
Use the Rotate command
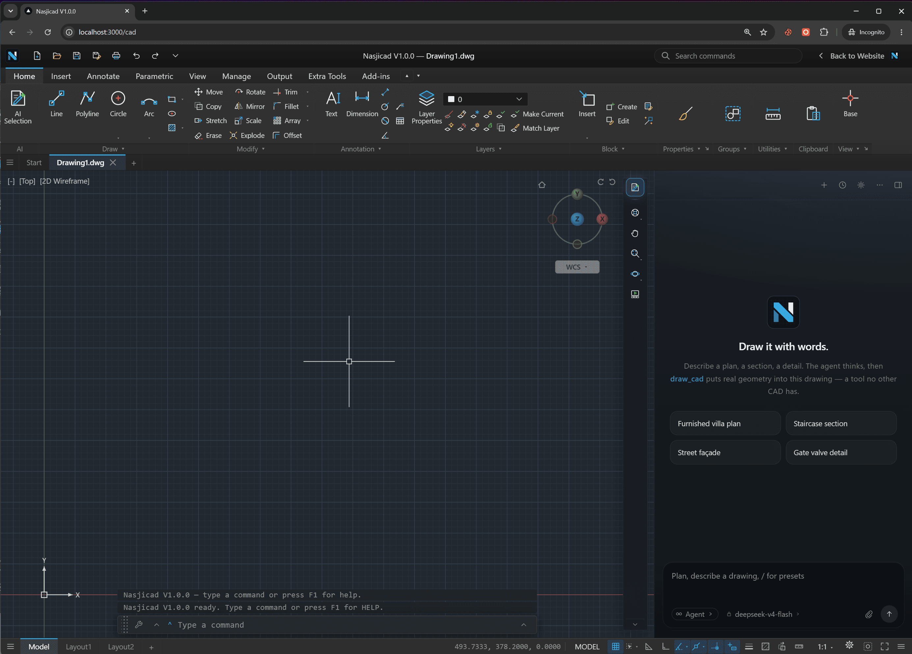250,92
